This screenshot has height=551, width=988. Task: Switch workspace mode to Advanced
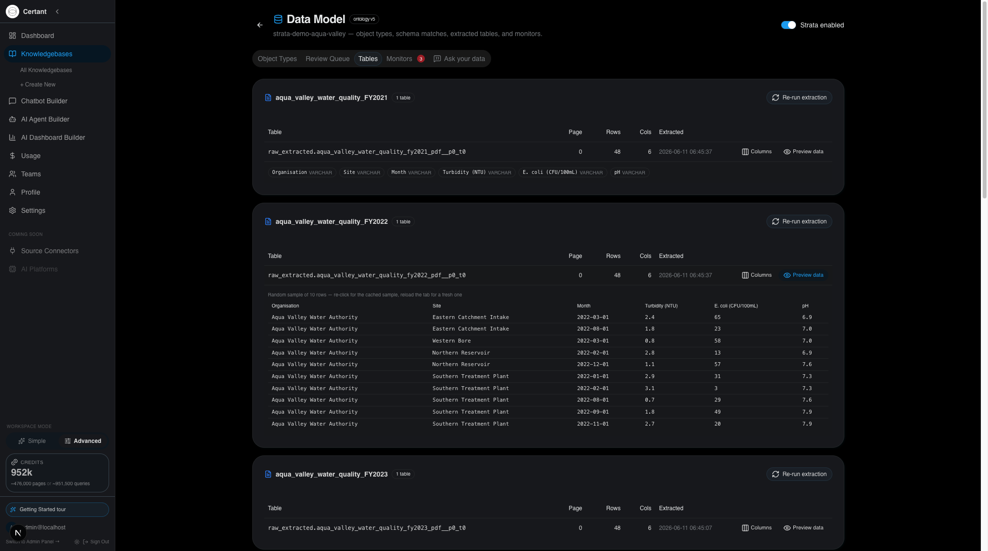[83, 441]
